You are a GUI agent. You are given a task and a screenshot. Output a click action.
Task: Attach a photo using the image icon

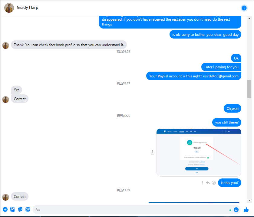(12, 209)
